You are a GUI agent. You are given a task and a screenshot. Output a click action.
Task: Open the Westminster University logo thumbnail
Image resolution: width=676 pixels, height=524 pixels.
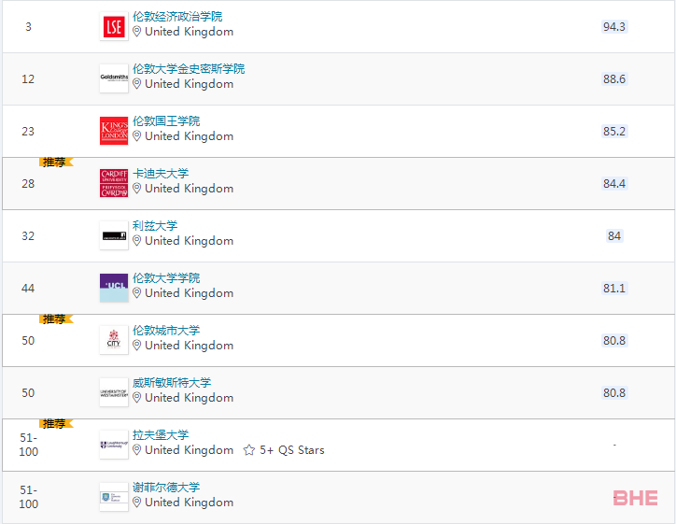[x=114, y=392]
